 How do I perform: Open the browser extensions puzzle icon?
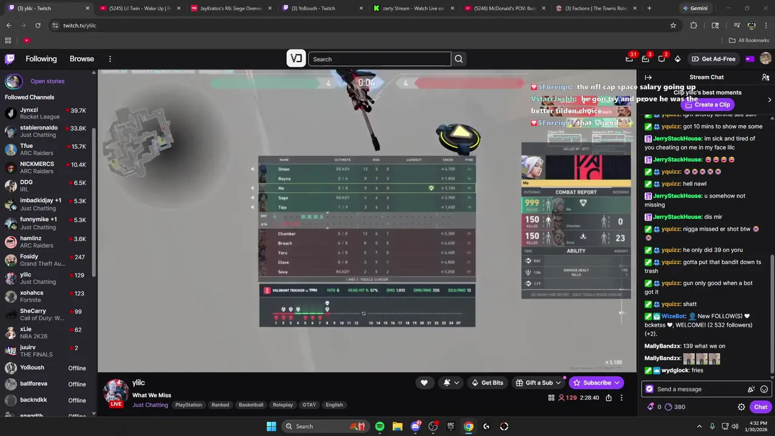point(694,25)
